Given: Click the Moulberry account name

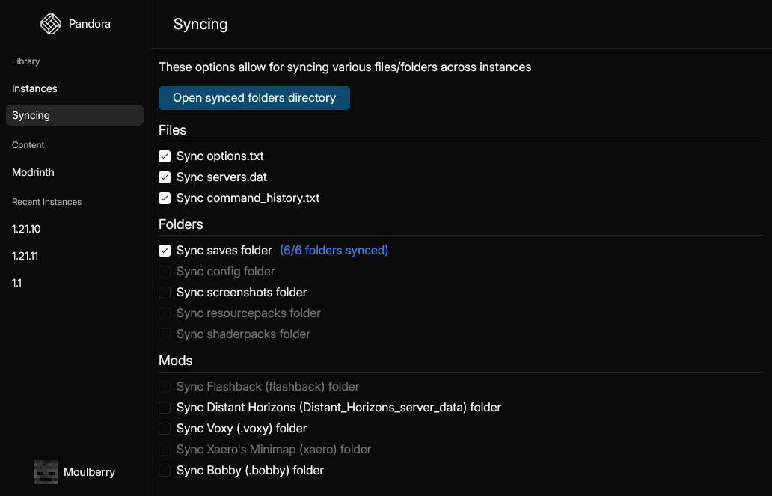Looking at the screenshot, I should [89, 472].
